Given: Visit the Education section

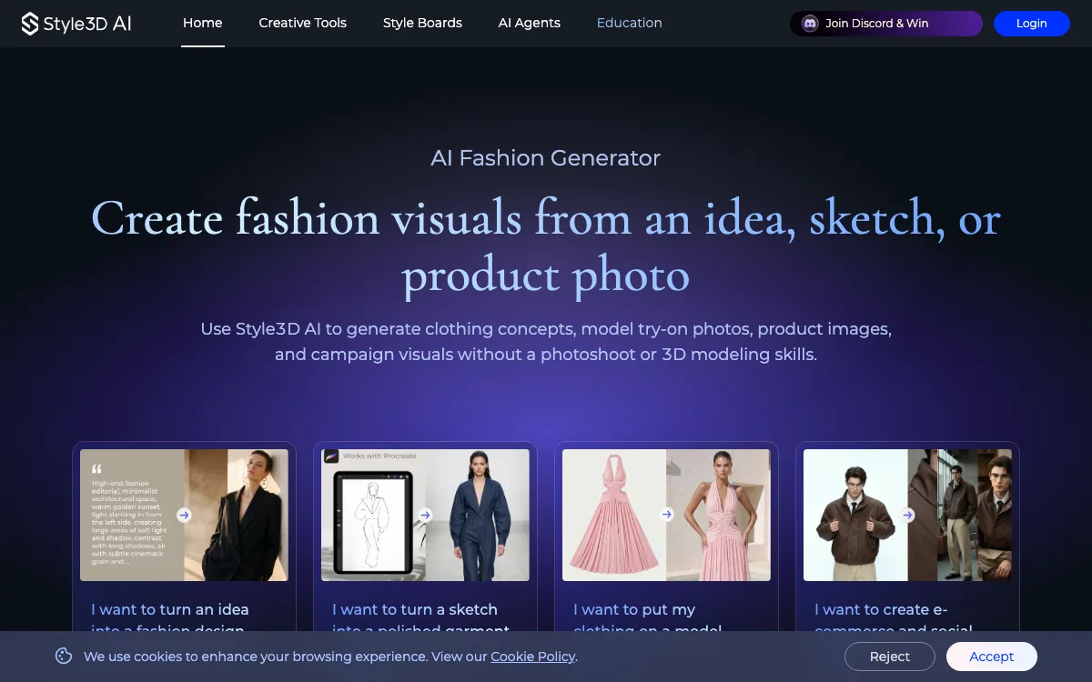Looking at the screenshot, I should click(x=630, y=23).
